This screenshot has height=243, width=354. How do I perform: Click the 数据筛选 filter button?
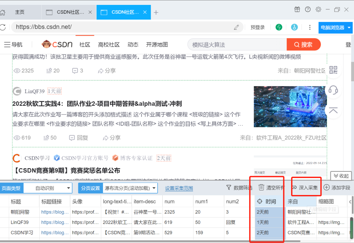(239, 188)
